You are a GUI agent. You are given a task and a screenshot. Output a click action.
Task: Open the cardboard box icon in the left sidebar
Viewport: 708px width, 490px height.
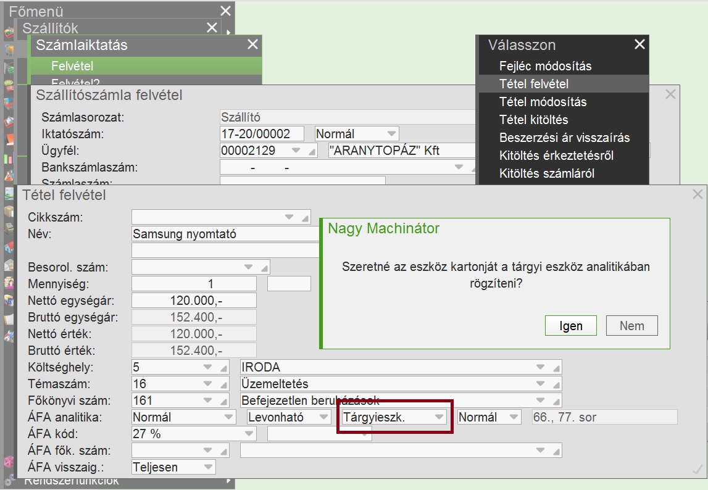pos(9,211)
